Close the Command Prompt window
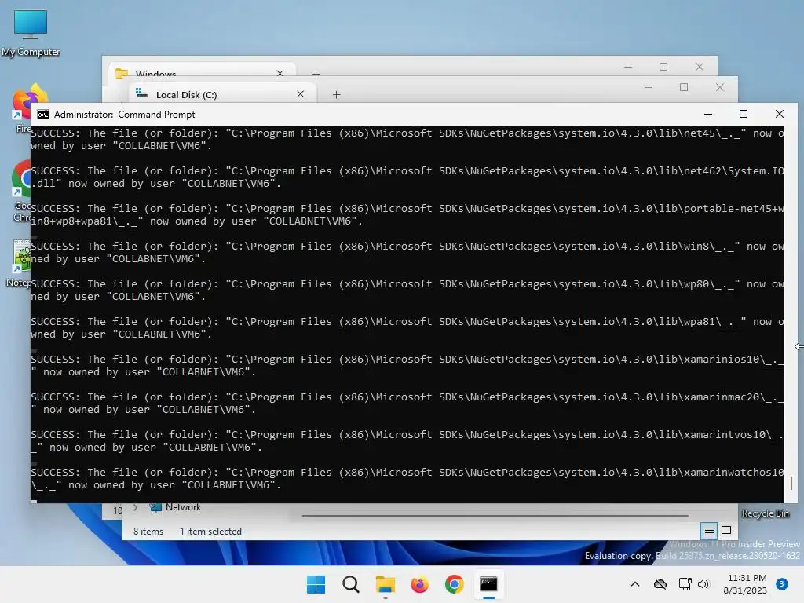804x603 pixels. 780,115
